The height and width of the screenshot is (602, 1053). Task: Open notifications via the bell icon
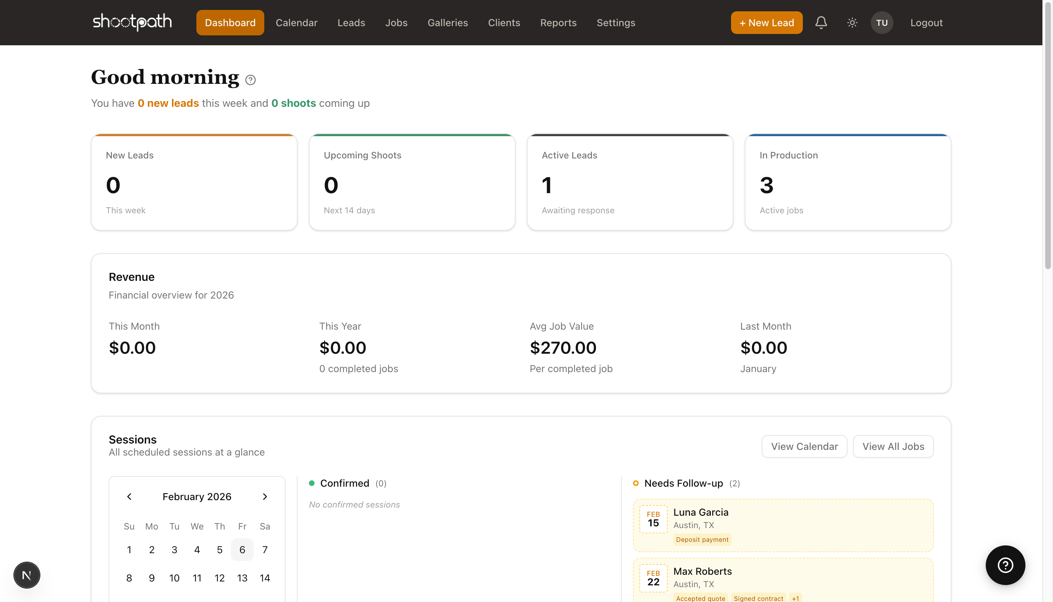821,22
